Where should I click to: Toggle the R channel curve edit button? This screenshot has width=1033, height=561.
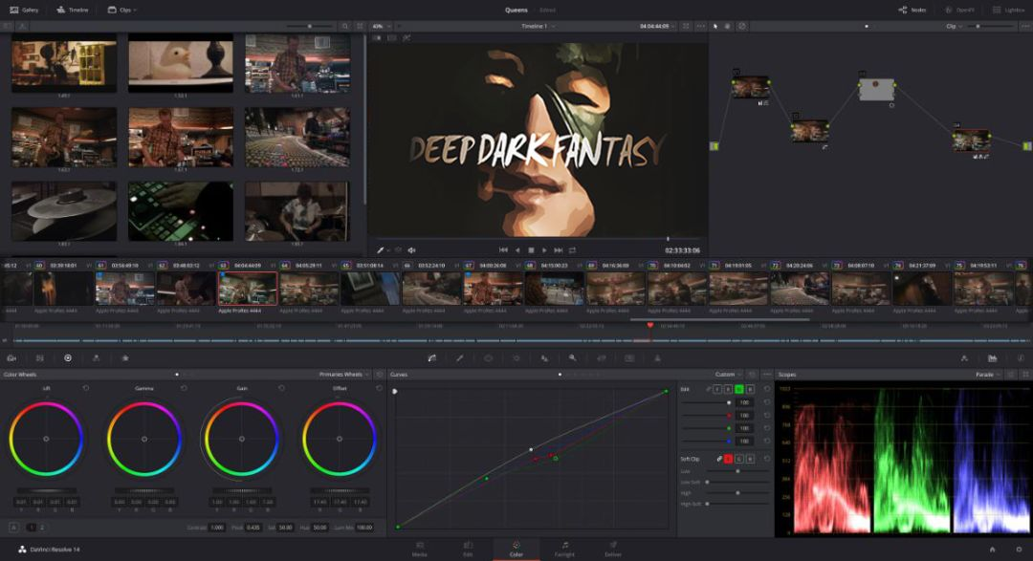(x=728, y=389)
